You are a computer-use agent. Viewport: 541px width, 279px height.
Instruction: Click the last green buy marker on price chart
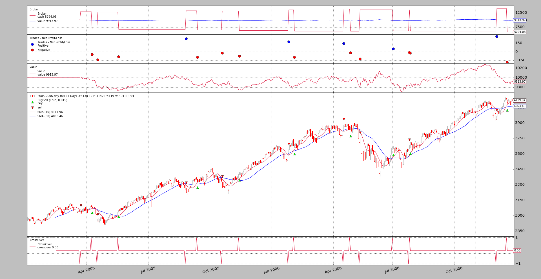point(507,110)
